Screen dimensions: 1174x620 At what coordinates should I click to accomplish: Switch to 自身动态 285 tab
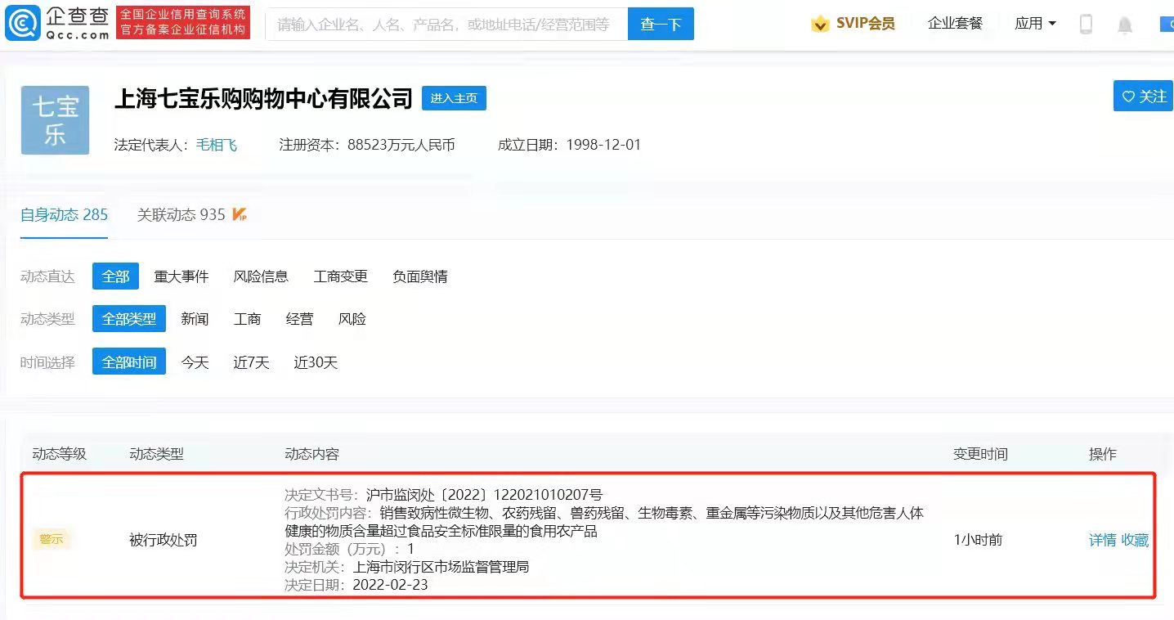[x=65, y=214]
